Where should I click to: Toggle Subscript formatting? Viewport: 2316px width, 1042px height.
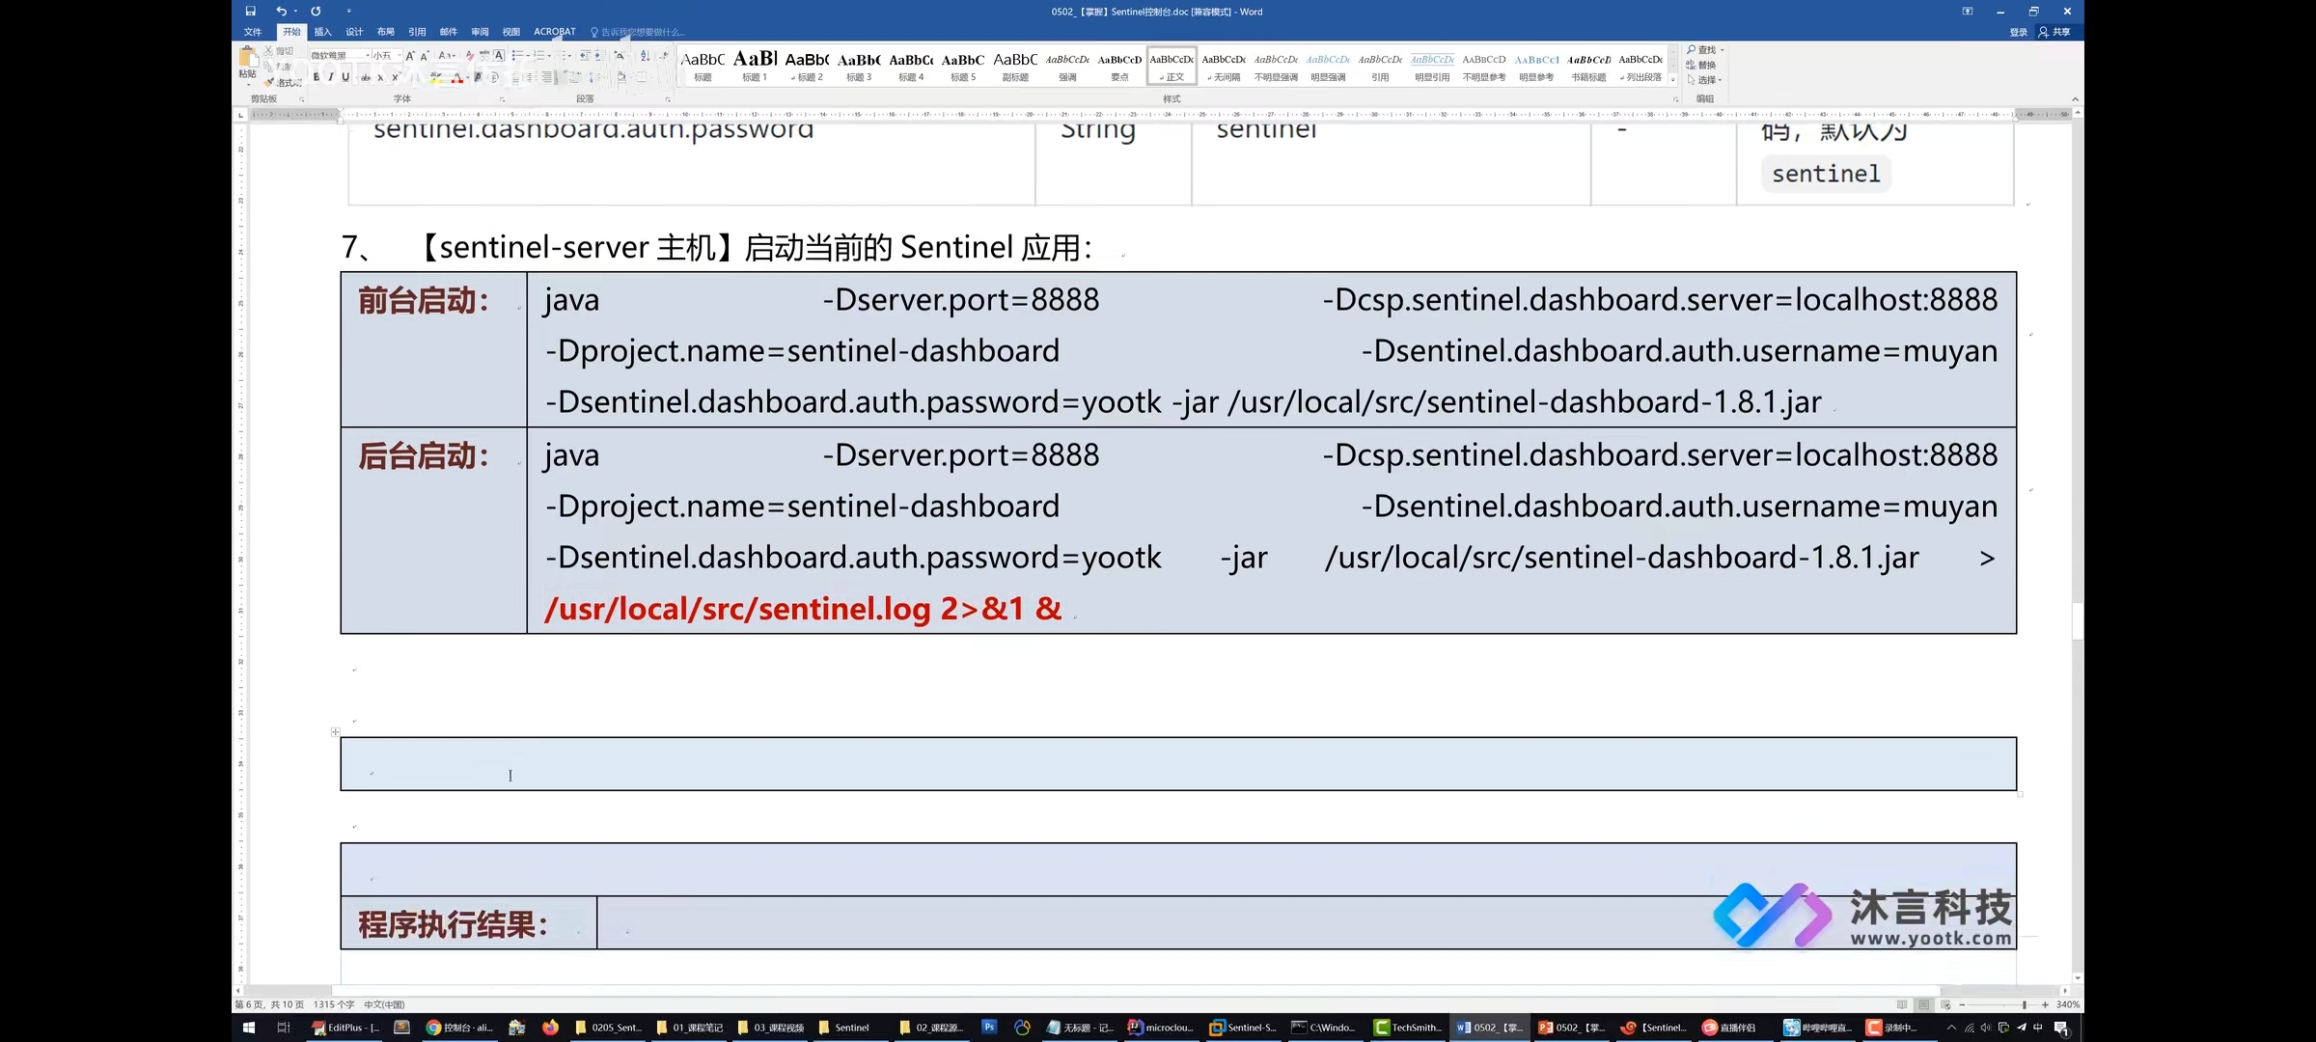tap(380, 77)
